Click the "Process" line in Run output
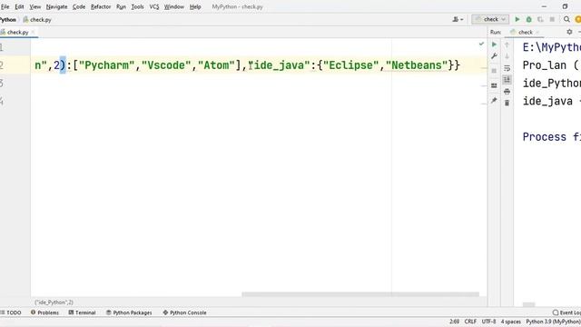Viewport: 581px width, 327px height. (x=552, y=137)
